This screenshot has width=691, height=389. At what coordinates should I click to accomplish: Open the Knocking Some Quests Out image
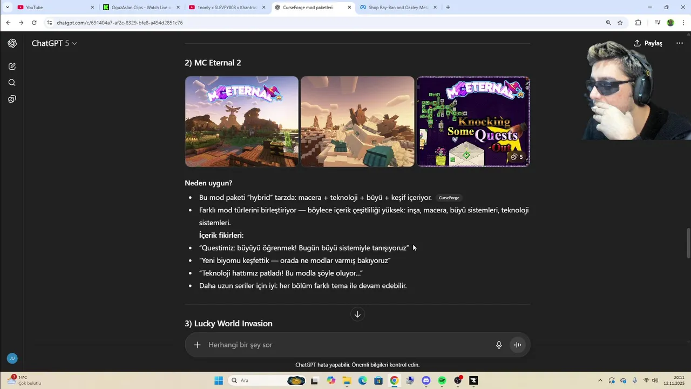[473, 122]
